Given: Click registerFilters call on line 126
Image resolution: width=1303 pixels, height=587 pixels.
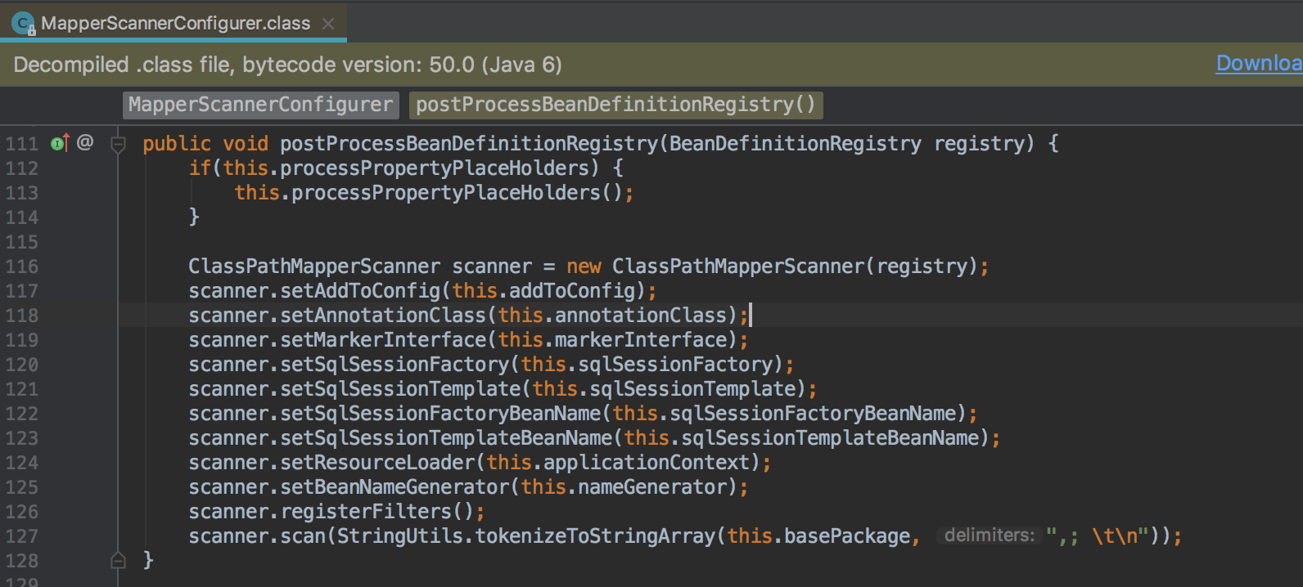Looking at the screenshot, I should click(366, 512).
